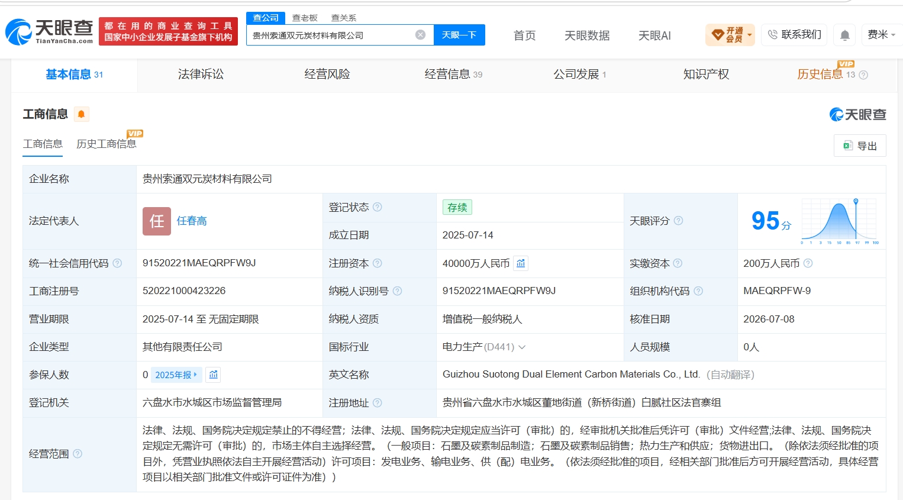Image resolution: width=903 pixels, height=500 pixels.
Task: Click the help icon next to 天眼评分
Action: pyautogui.click(x=679, y=221)
